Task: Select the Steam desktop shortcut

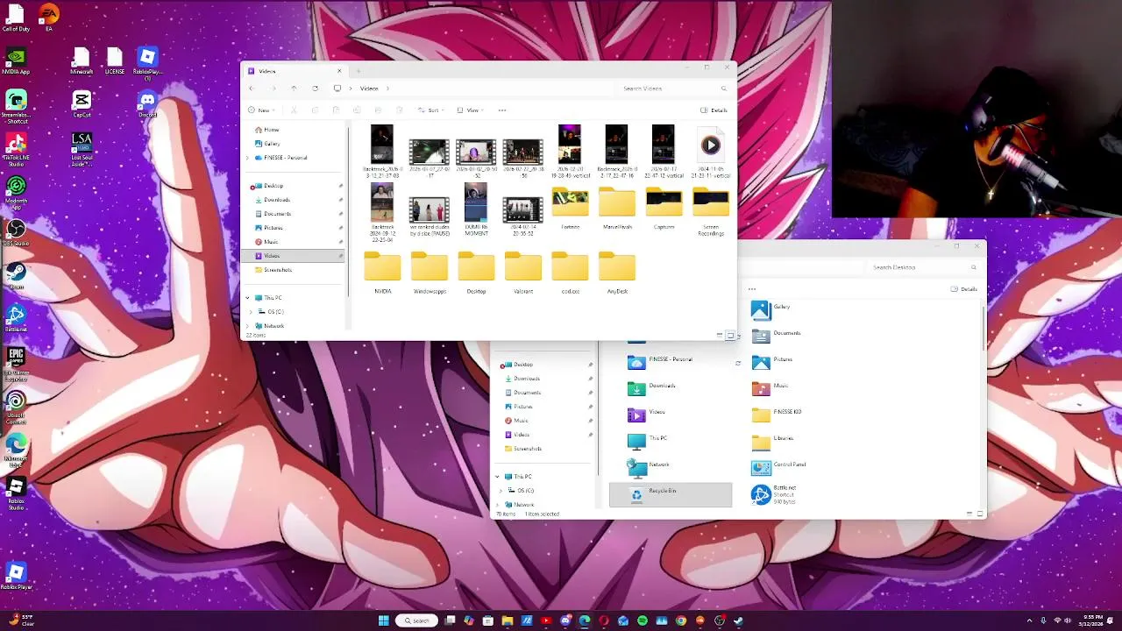Action: tap(16, 275)
